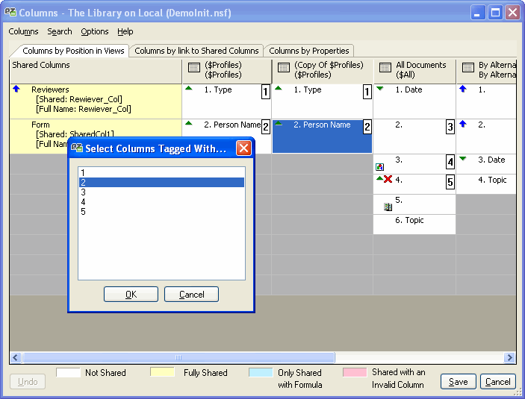The image size is (525, 399).
Task: Click the ($Profiles) view header icon
Action: click(x=193, y=68)
